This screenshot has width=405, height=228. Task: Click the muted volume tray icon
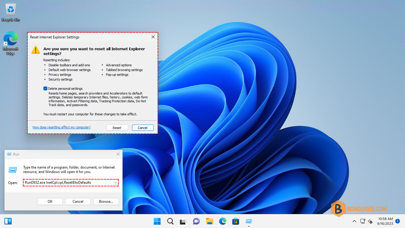pos(370,221)
